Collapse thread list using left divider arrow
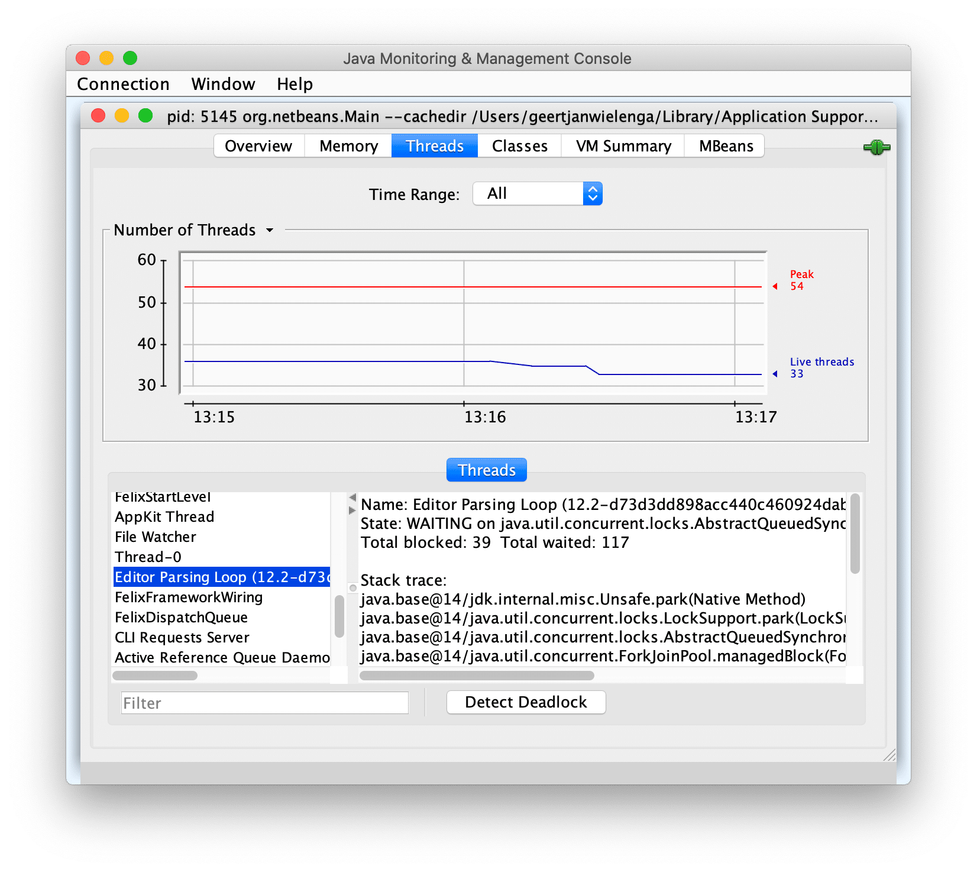 (x=352, y=498)
